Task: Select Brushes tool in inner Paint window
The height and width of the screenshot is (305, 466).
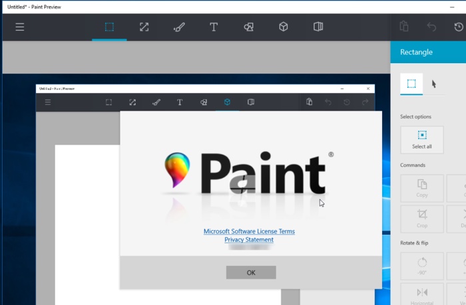Action: pos(156,102)
